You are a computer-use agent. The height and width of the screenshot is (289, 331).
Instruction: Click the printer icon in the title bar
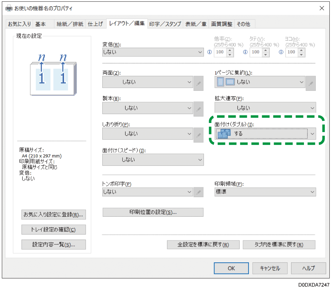point(9,8)
